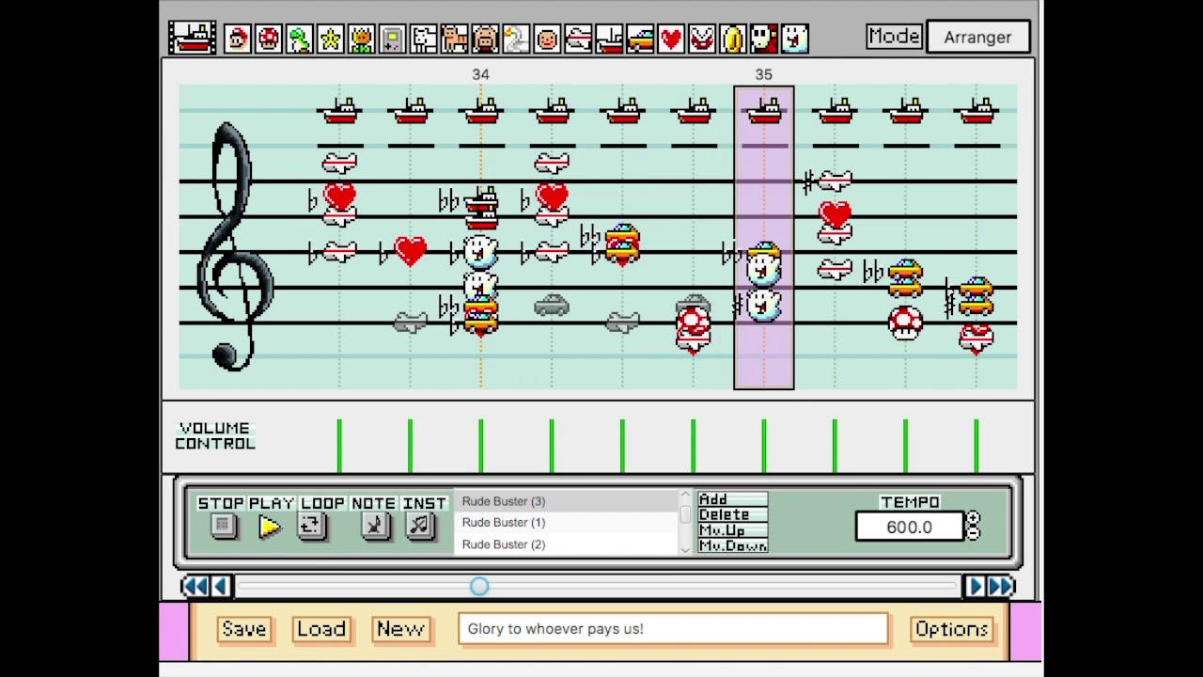
Task: Select the Baby Face instrument icon
Action: pos(547,39)
